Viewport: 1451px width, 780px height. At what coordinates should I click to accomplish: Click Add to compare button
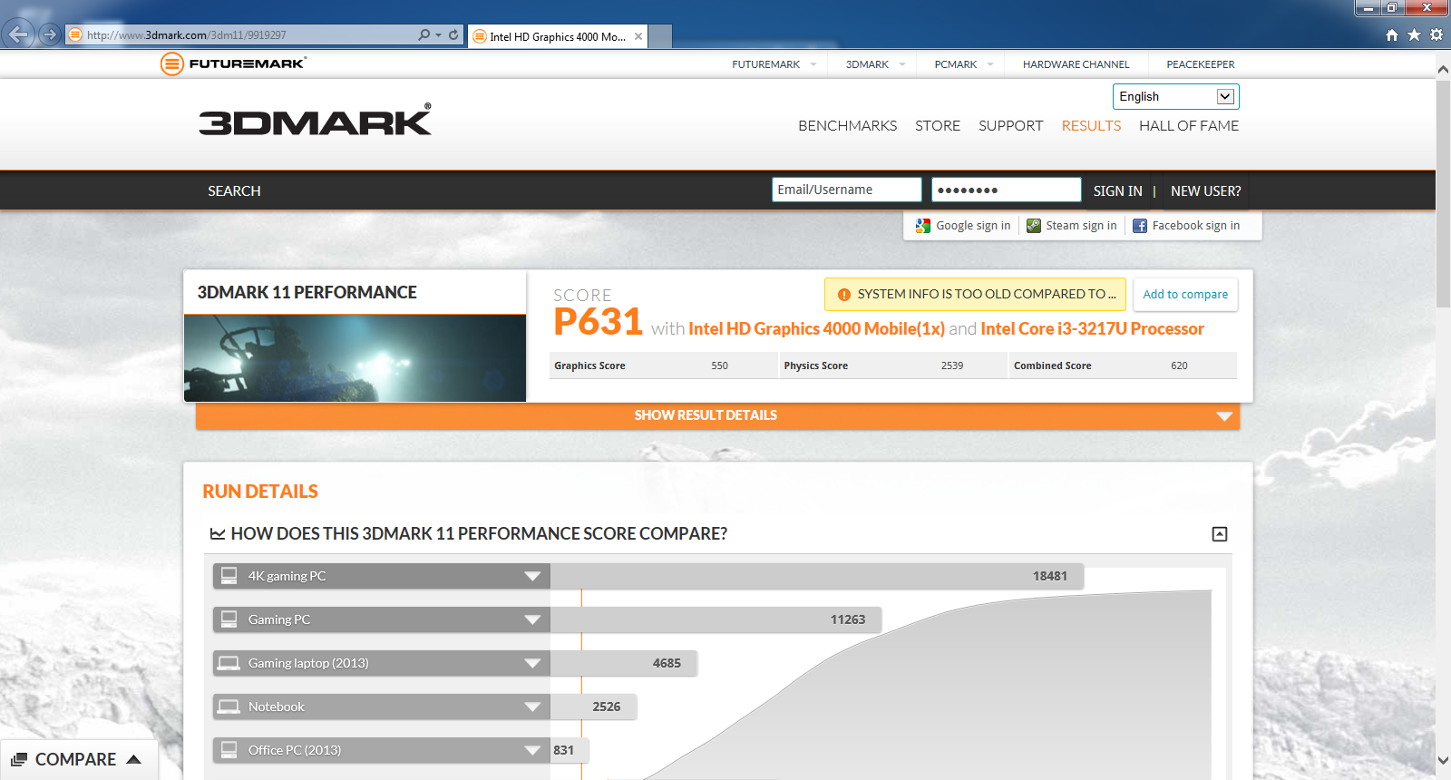(1185, 295)
